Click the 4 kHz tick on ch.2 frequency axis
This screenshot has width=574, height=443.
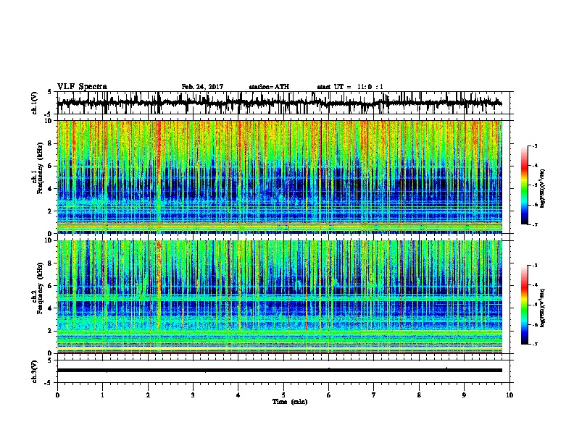(x=50, y=308)
